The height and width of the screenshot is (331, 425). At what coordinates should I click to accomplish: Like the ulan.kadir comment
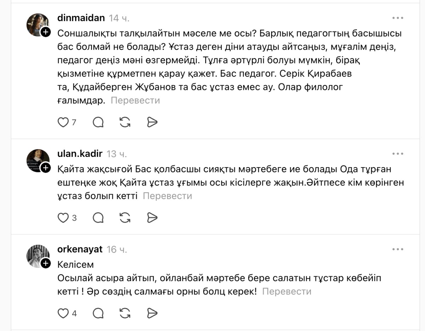63,218
